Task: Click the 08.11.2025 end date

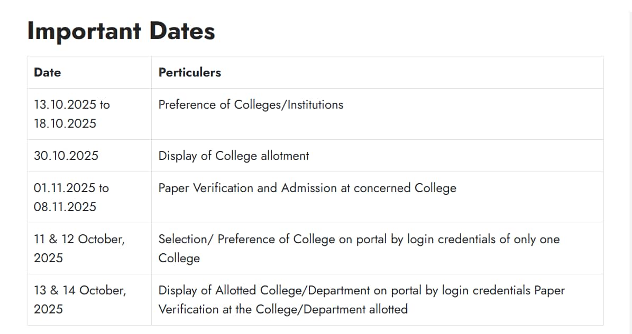Action: point(65,207)
